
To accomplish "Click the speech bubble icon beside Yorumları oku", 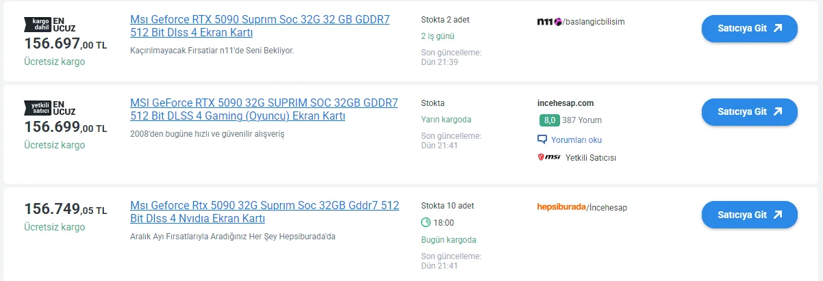I will click(x=543, y=139).
